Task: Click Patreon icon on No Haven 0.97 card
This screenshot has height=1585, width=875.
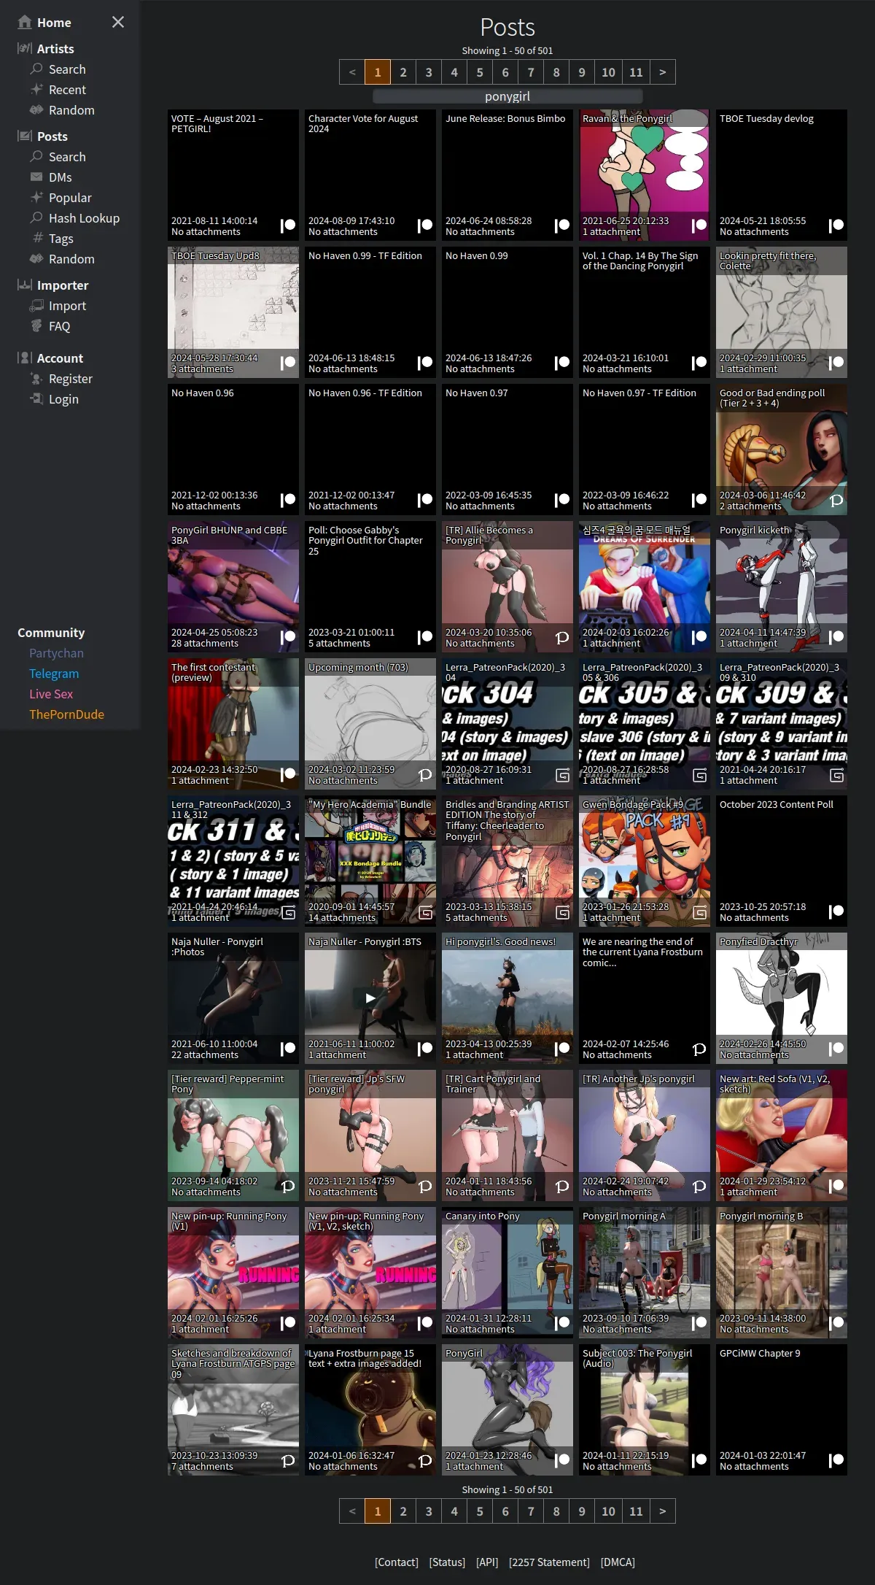Action: [562, 501]
